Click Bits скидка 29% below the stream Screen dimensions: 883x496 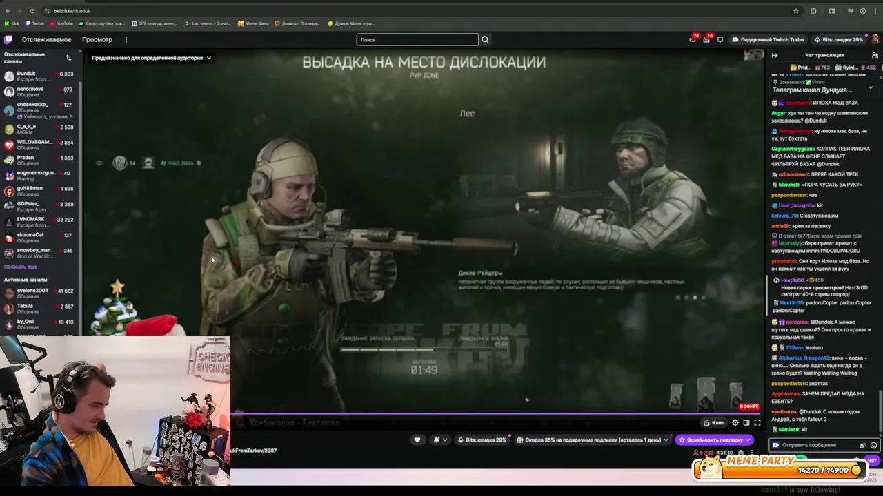tap(482, 440)
